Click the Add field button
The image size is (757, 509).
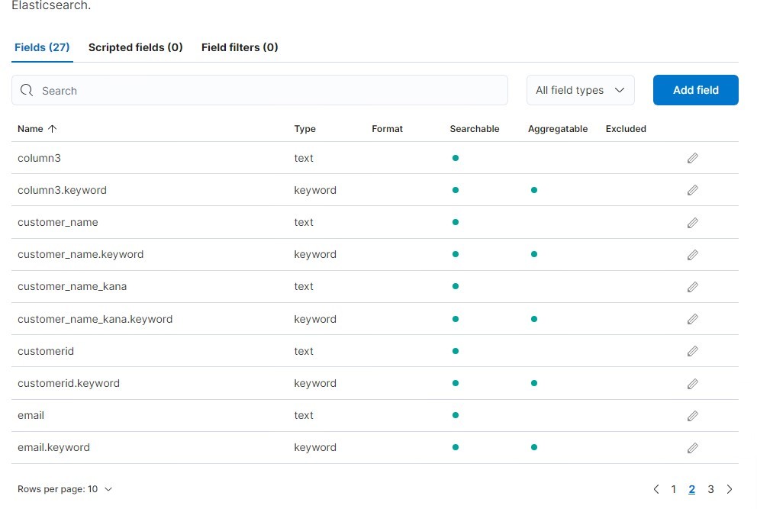coord(696,90)
